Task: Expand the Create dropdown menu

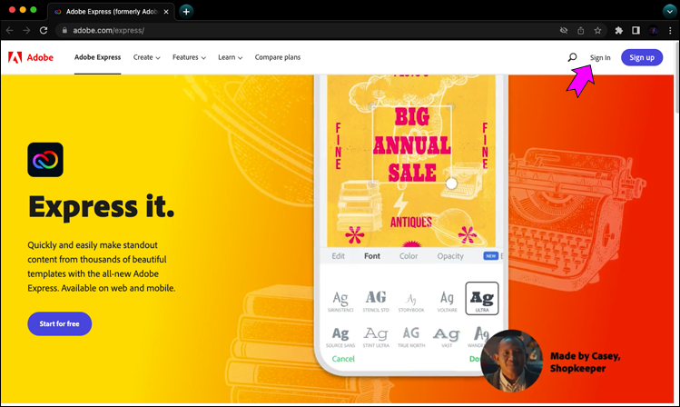Action: pyautogui.click(x=146, y=57)
